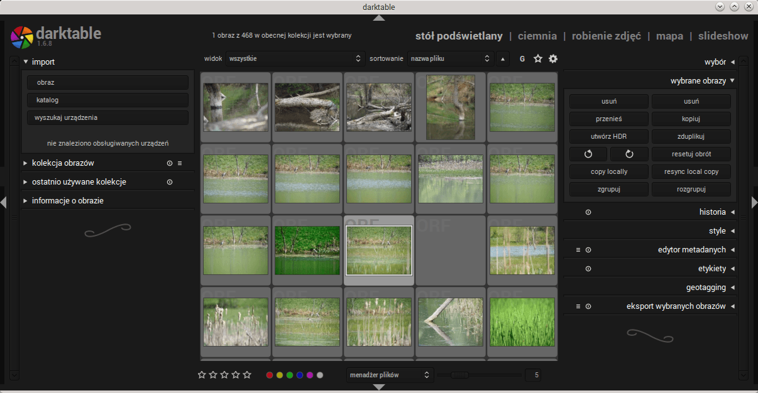Collapse the bottom panel arrow
Viewport: 758px width, 393px height.
(x=378, y=387)
